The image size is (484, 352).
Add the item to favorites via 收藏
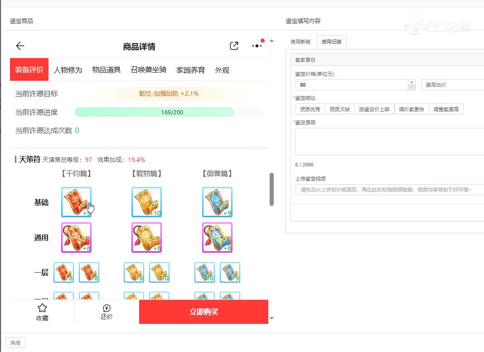[42, 312]
